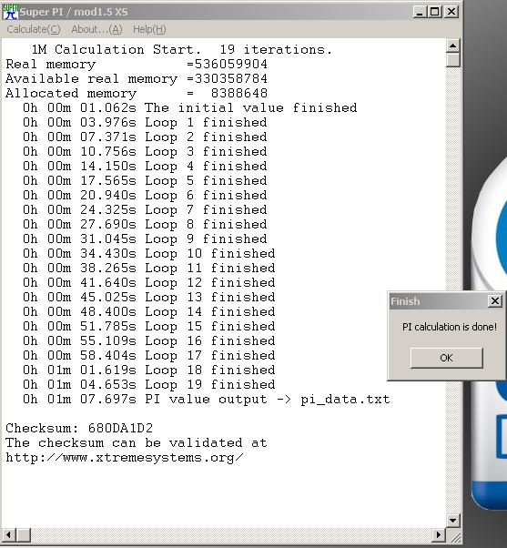Click the Finish dialog title bar
Screen dimensions: 507x548
pos(438,301)
